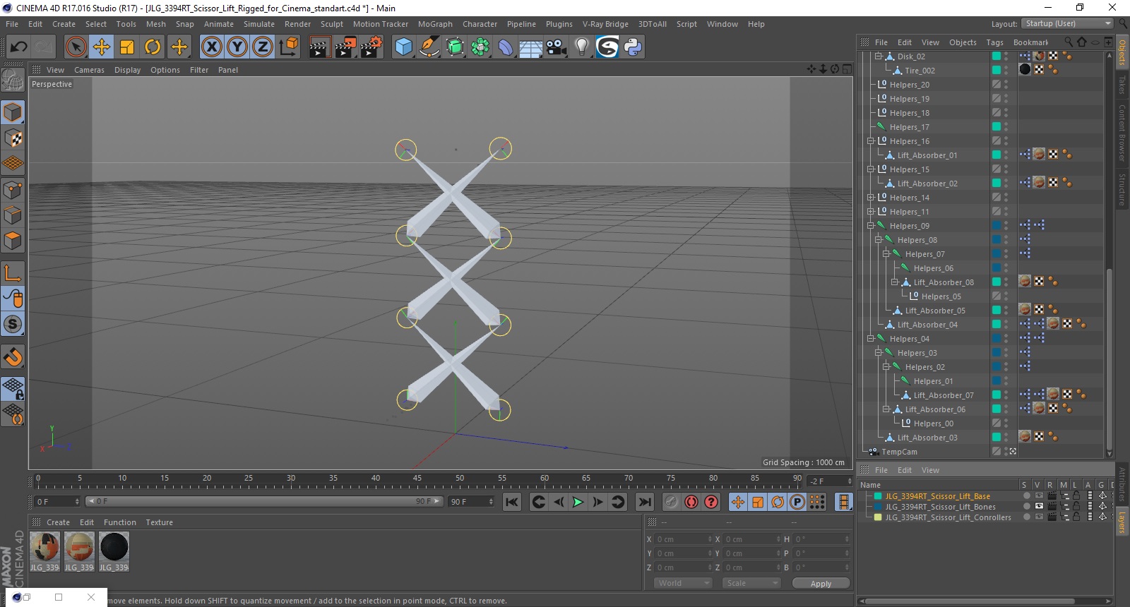Switch to Texture mode in the left palette

click(13, 138)
